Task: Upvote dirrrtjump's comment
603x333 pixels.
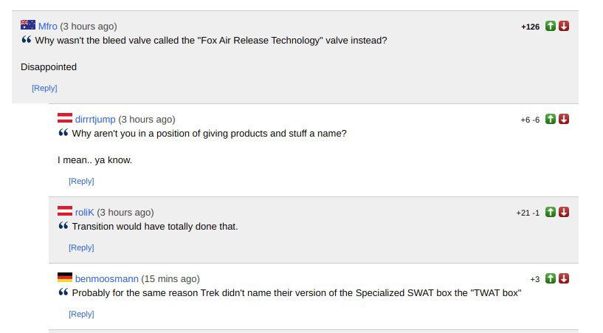Action: point(551,119)
